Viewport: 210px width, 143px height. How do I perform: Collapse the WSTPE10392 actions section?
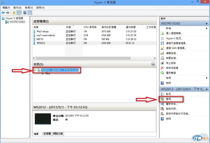207,24
